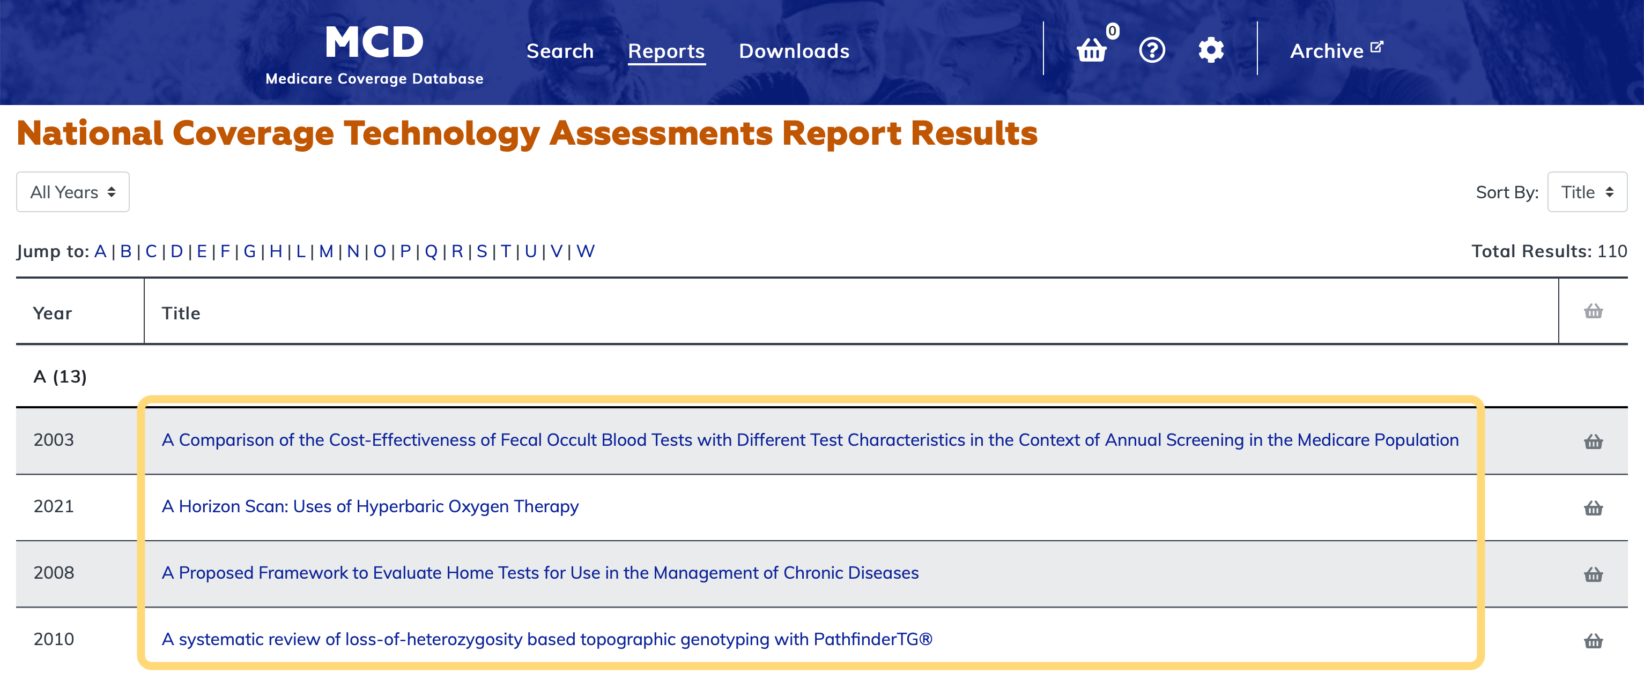Image resolution: width=1644 pixels, height=673 pixels.
Task: Jump to letter C results
Action: (x=151, y=251)
